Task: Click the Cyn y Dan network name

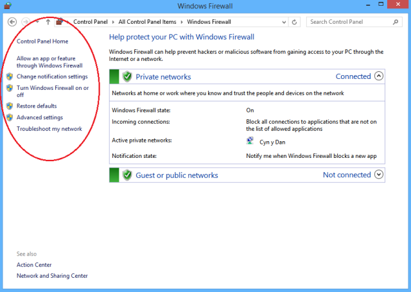Action: point(272,142)
